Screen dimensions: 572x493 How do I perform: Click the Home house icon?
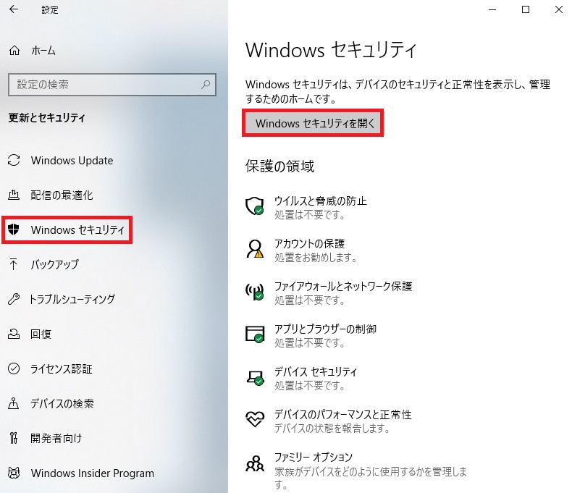pos(14,51)
